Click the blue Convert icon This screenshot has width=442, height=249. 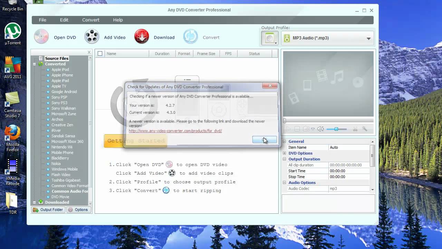pyautogui.click(x=191, y=37)
